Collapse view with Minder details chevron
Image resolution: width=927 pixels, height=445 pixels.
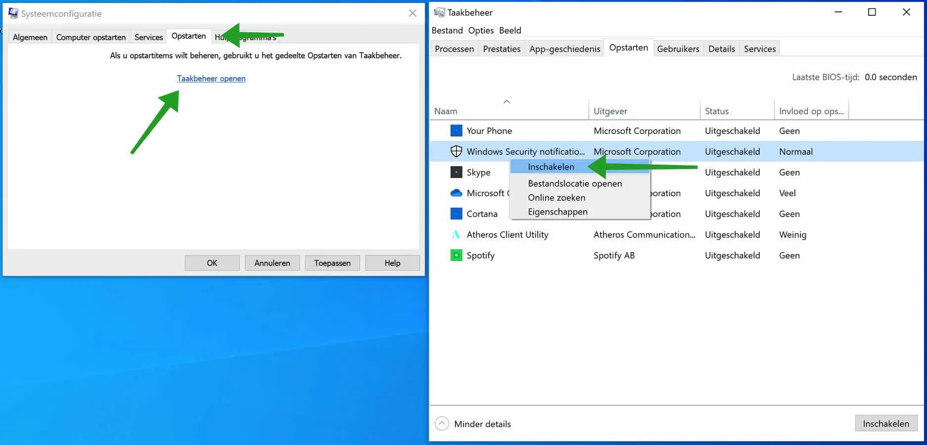(442, 424)
